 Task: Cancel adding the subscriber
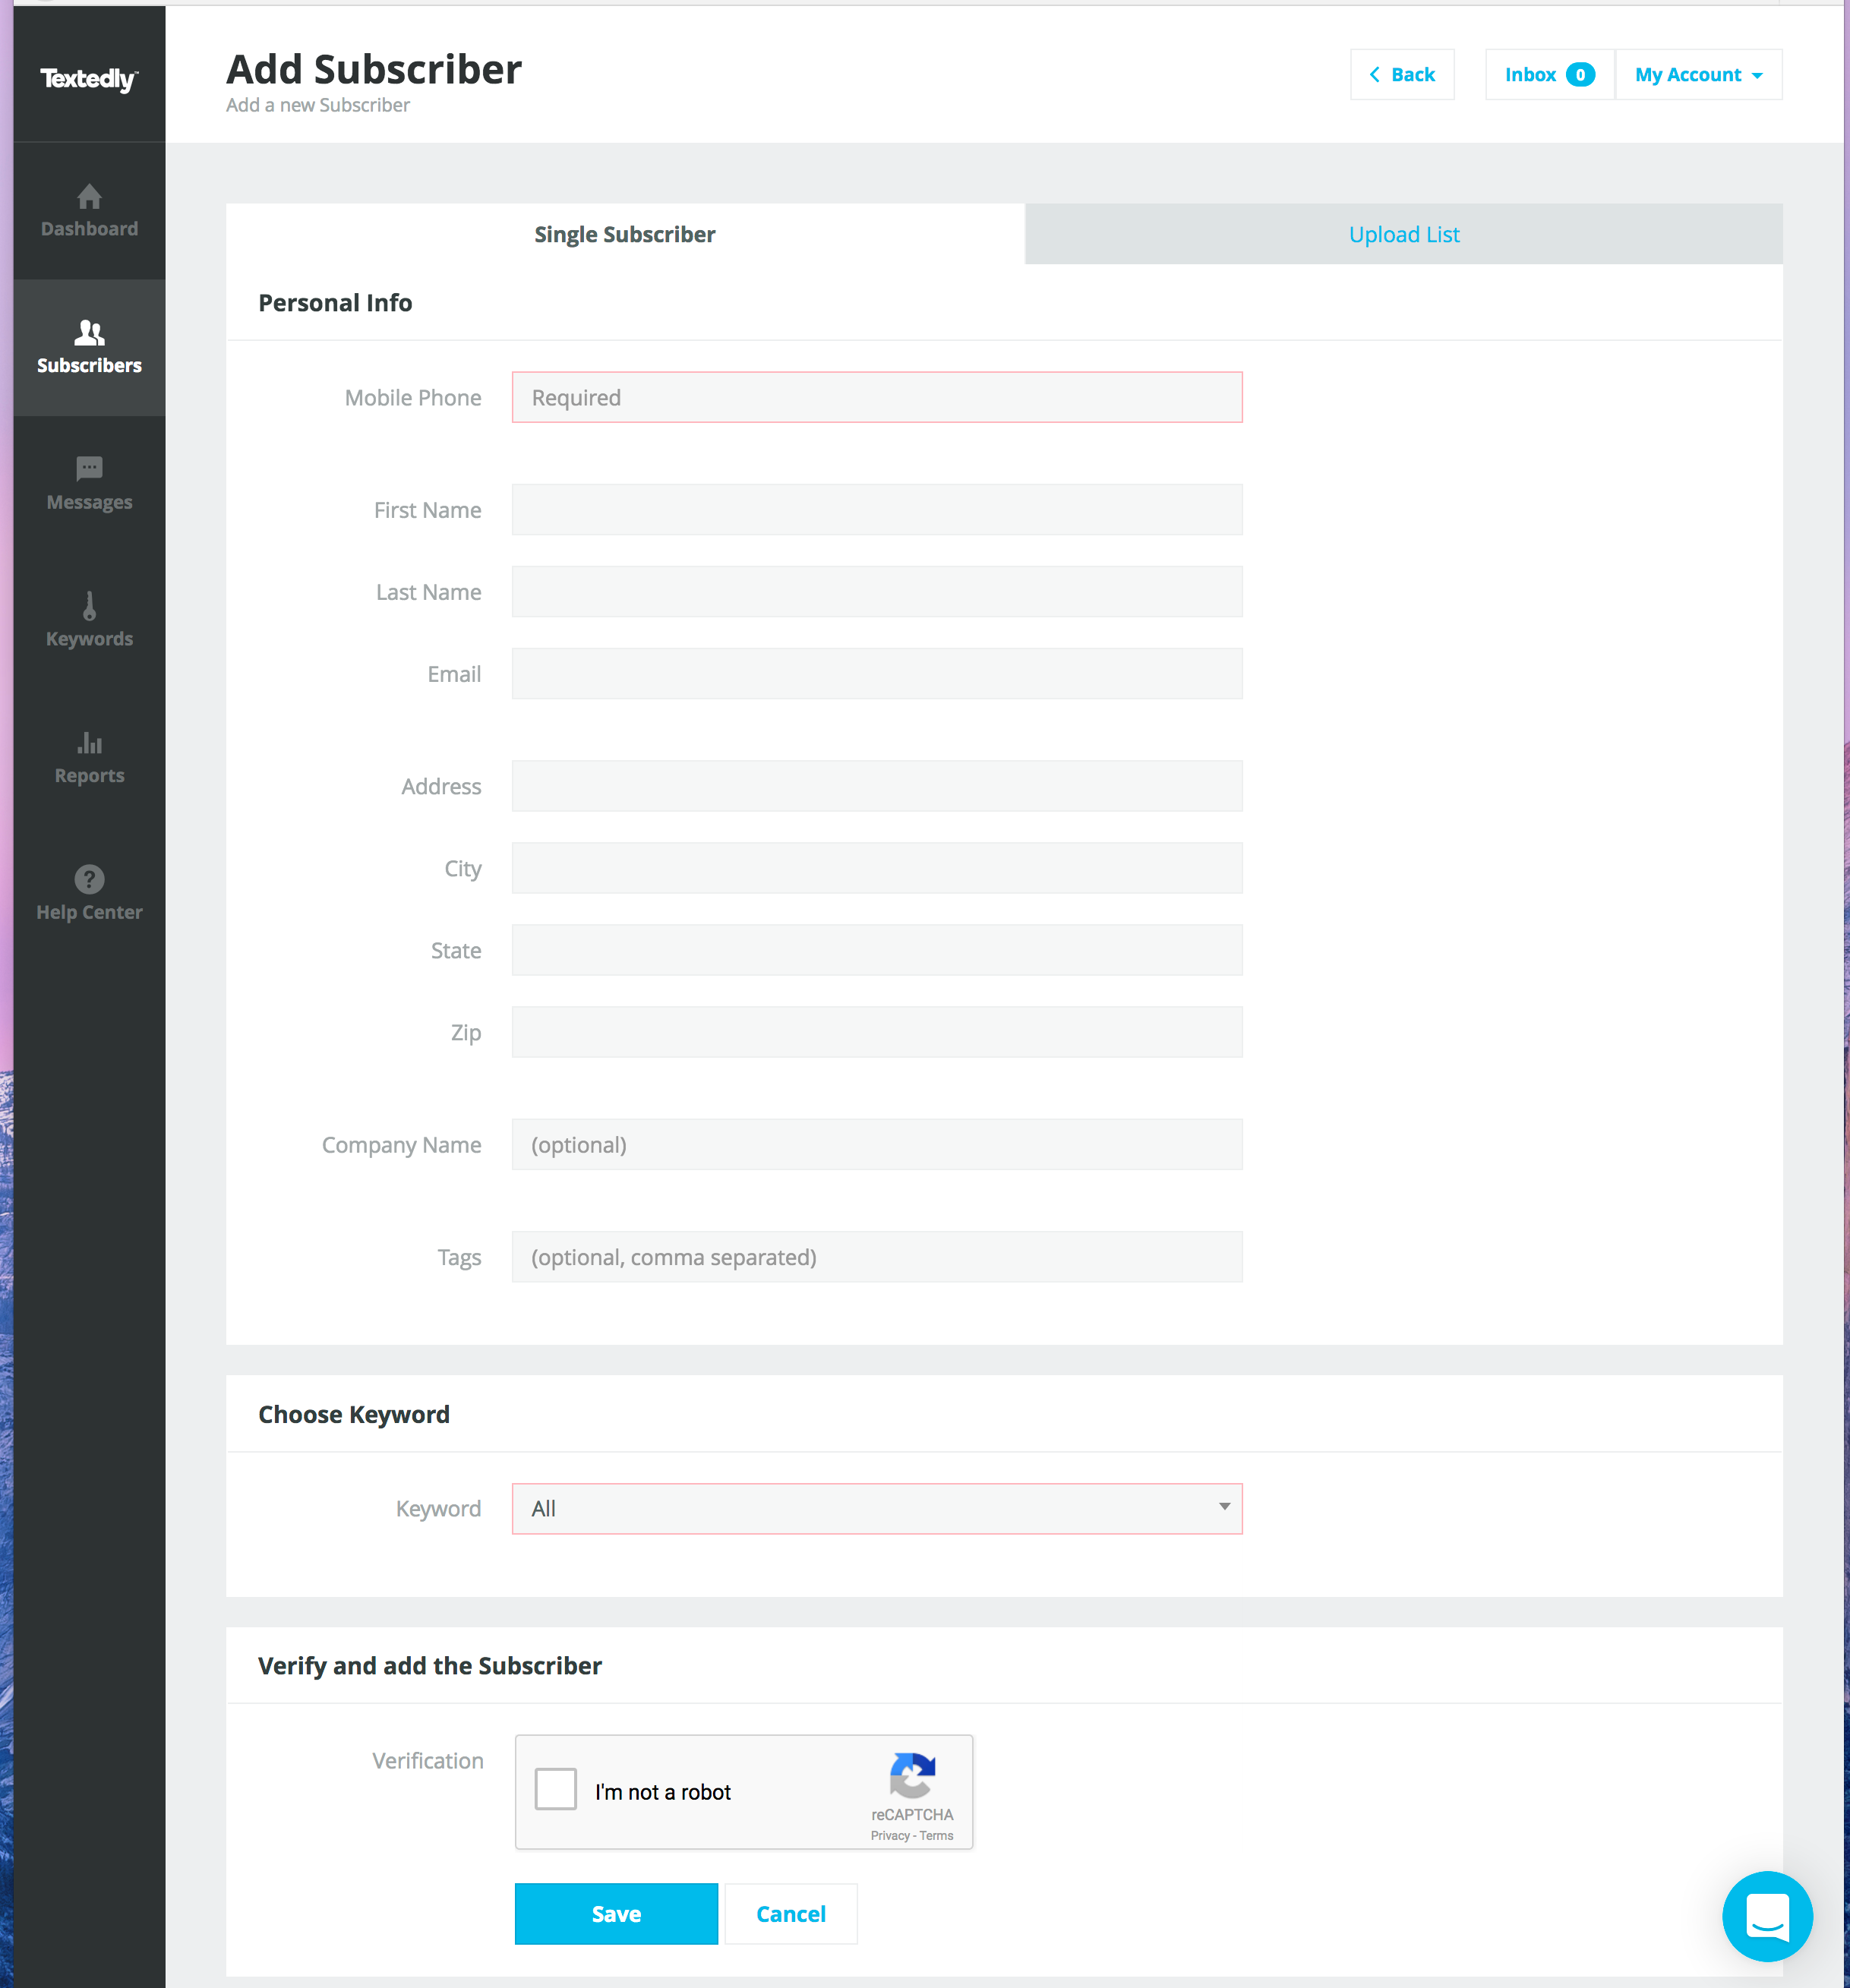click(x=791, y=1914)
